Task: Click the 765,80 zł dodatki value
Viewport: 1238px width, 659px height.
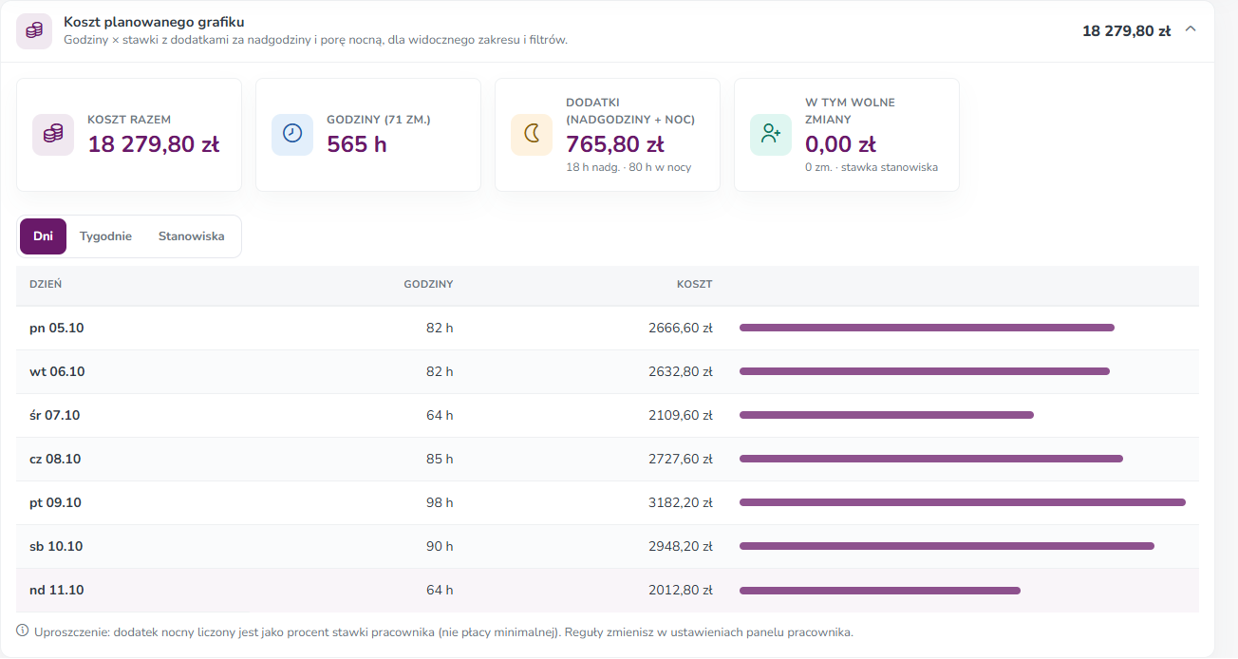Action: point(615,144)
